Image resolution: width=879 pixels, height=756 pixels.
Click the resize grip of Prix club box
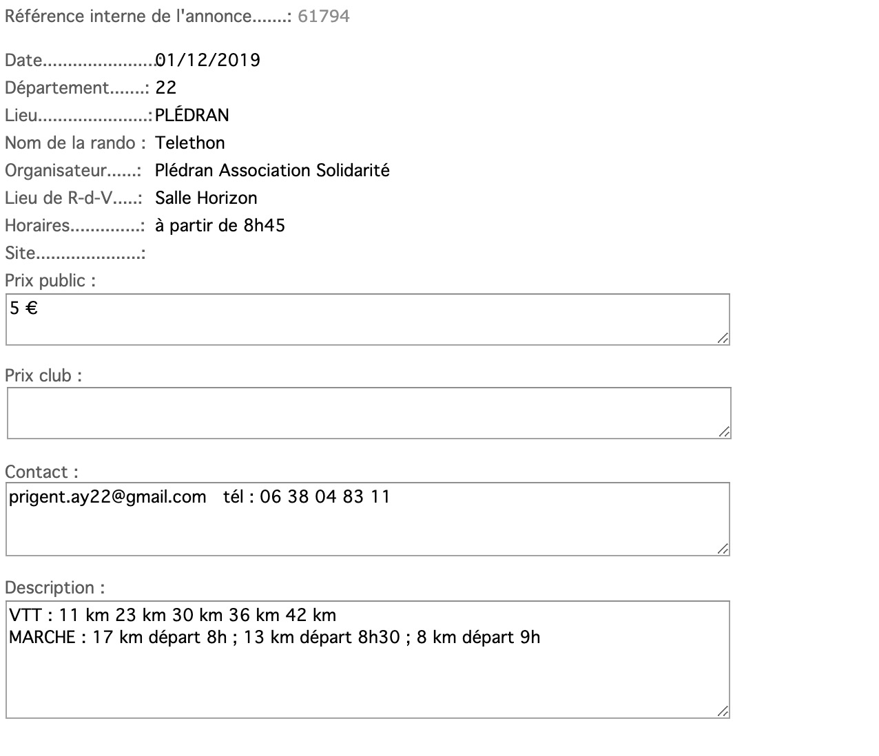(724, 432)
